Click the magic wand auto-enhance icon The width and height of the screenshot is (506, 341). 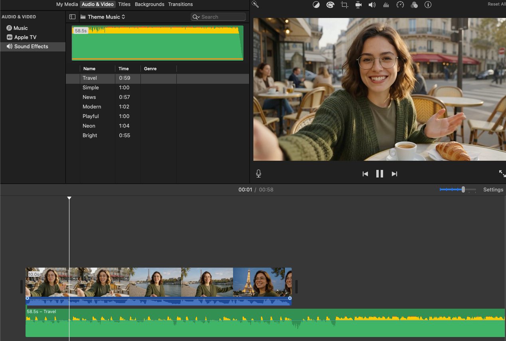point(255,4)
